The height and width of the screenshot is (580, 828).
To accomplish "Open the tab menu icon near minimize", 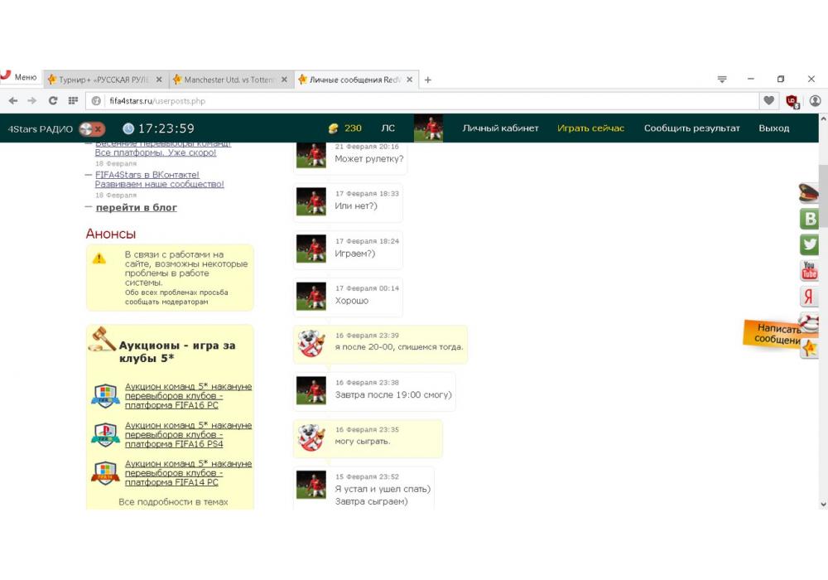I will pyautogui.click(x=722, y=80).
